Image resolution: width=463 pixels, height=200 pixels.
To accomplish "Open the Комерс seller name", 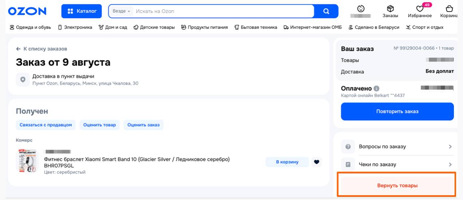I will 24,140.
